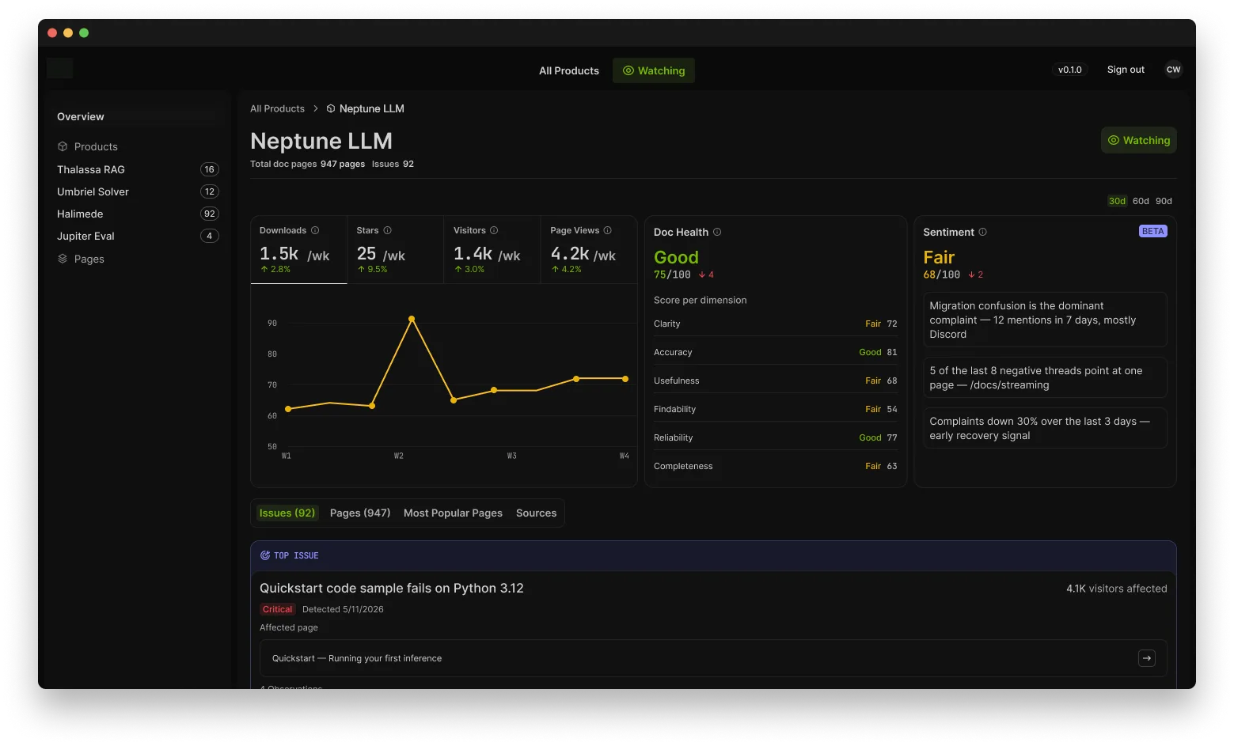1234x746 pixels.
Task: Click the 4.1K visitors affected text
Action: click(1116, 589)
